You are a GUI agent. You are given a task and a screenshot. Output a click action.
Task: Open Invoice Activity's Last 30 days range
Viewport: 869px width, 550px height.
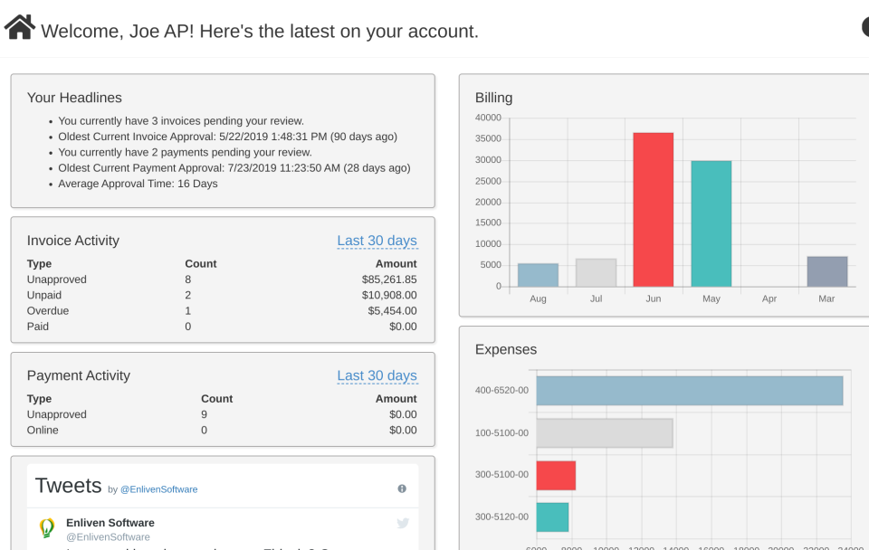[377, 241]
